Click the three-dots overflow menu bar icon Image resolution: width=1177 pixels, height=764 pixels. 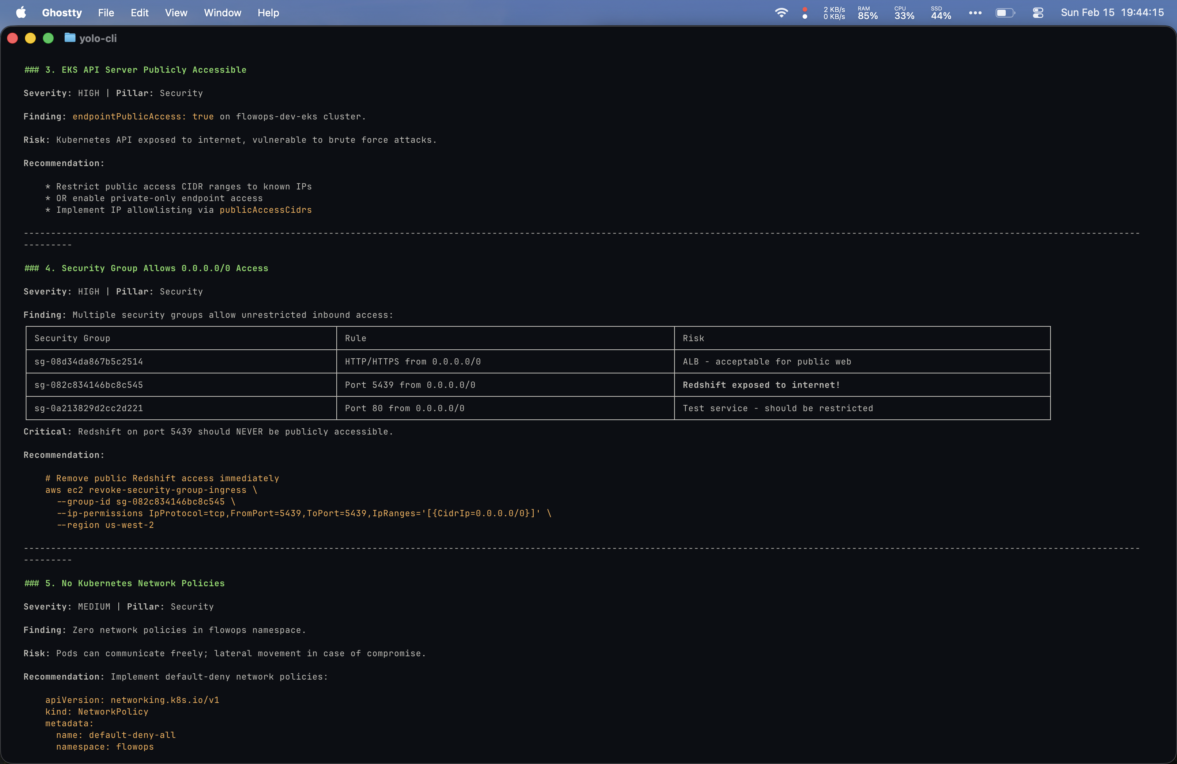coord(975,12)
